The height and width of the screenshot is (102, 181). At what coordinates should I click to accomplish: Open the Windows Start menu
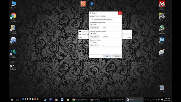coord(12,100)
